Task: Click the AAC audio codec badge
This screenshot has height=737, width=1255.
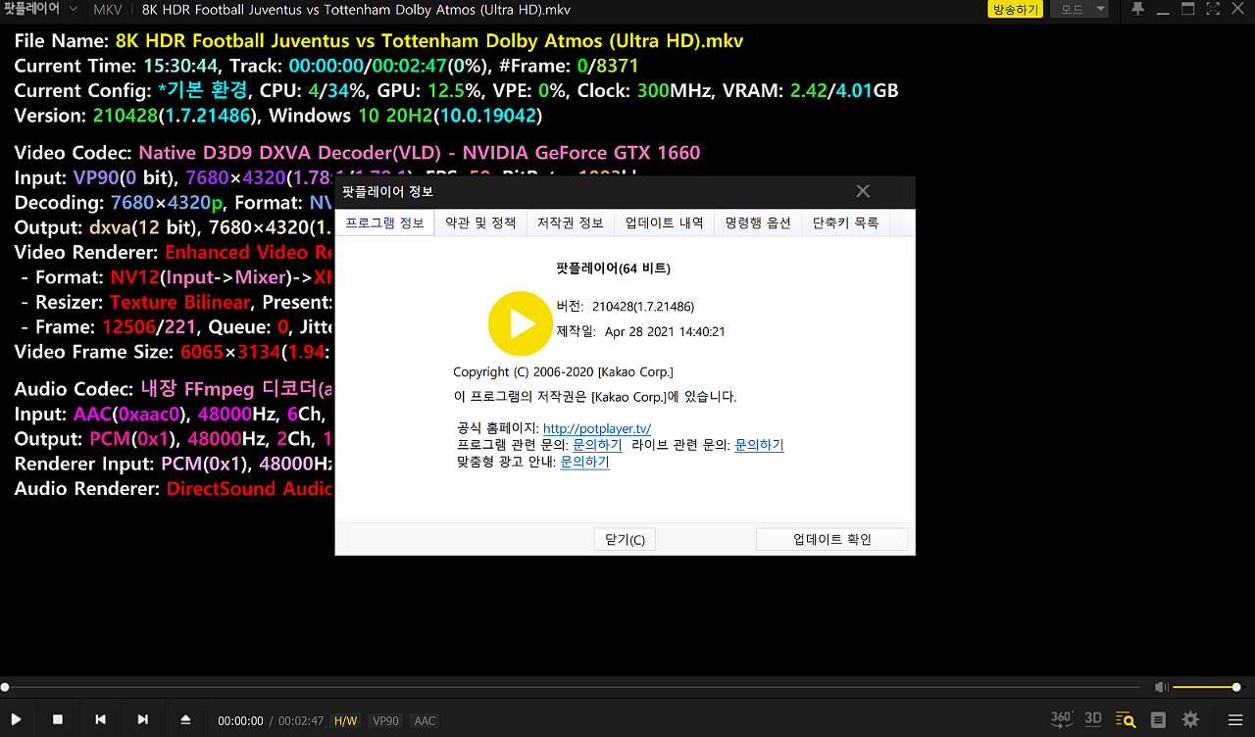Action: (425, 720)
